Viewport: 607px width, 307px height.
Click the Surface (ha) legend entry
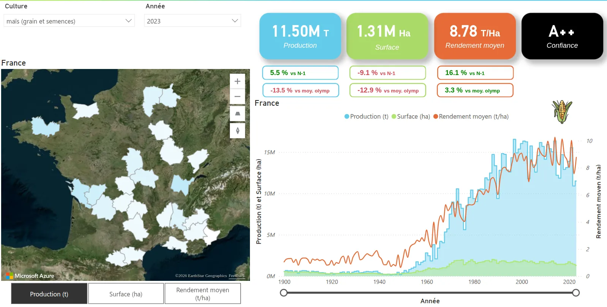413,117
